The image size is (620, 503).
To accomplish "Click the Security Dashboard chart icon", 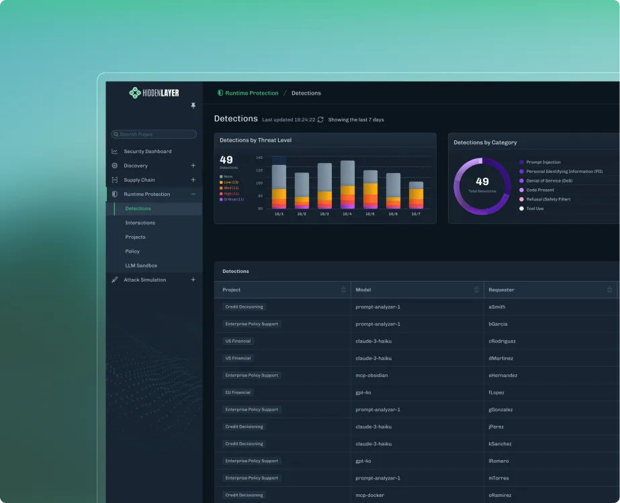I will 115,151.
